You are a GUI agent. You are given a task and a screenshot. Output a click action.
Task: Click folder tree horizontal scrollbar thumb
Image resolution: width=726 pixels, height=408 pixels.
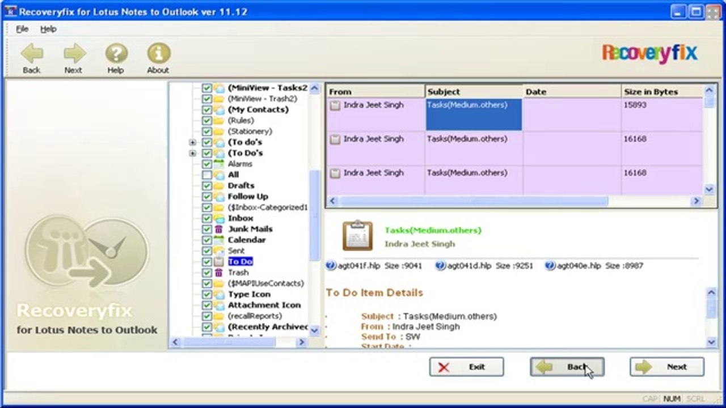click(230, 342)
